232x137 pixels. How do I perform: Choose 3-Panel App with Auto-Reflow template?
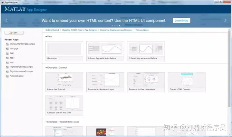146,51
